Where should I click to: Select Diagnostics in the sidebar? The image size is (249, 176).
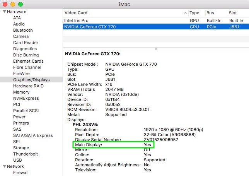(x=25, y=49)
